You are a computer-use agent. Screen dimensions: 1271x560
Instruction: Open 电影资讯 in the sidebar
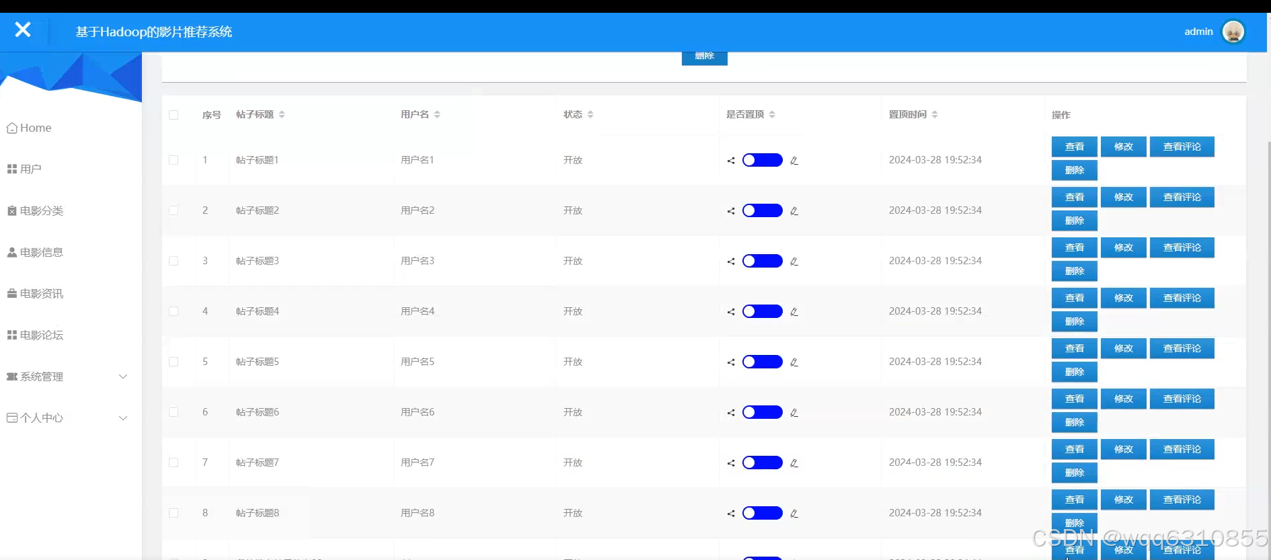point(35,294)
